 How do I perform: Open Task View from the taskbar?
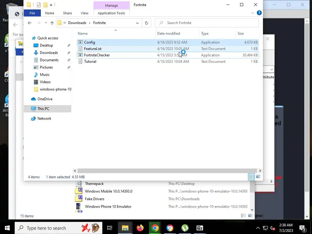[x=110, y=228]
